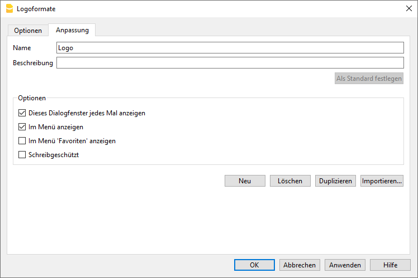Create a new format with Neu

[245, 181]
